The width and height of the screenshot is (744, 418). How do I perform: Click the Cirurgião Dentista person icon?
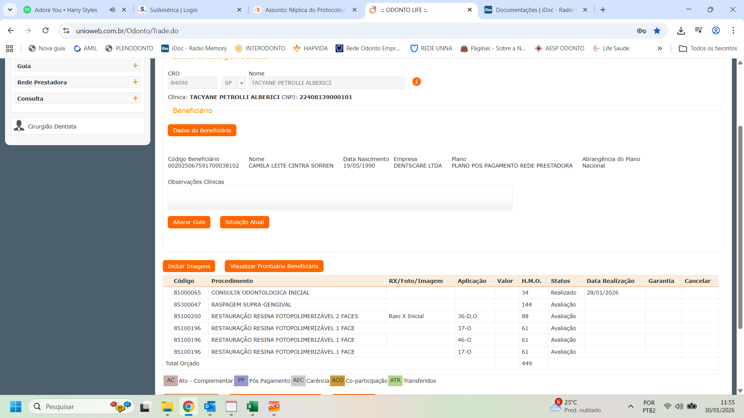19,126
